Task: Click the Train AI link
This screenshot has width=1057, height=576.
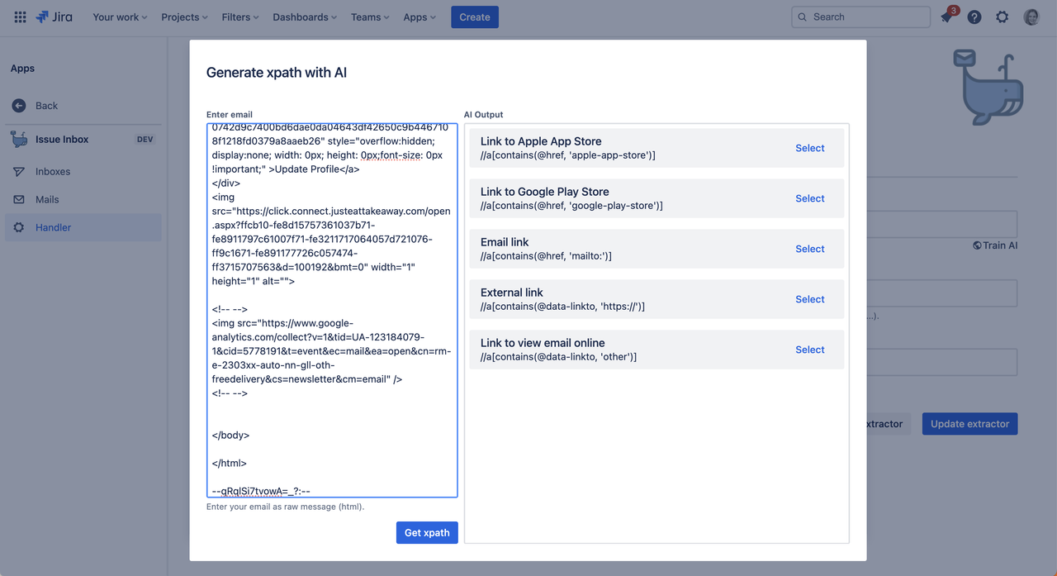Action: [995, 245]
